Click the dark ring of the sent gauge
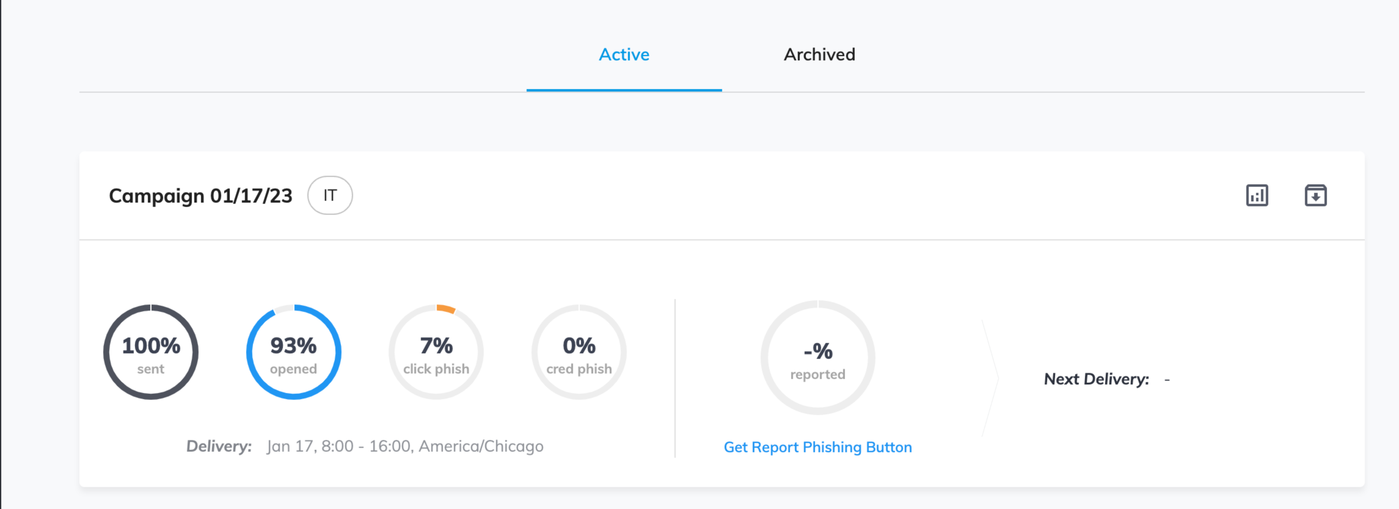The image size is (1399, 509). coord(108,353)
